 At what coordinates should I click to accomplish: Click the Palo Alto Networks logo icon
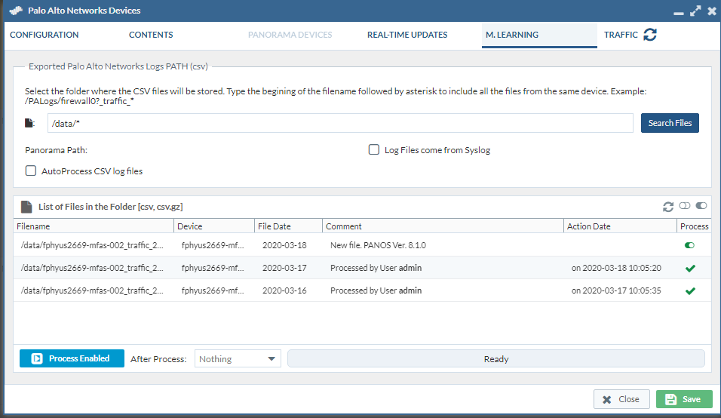pyautogui.click(x=14, y=11)
